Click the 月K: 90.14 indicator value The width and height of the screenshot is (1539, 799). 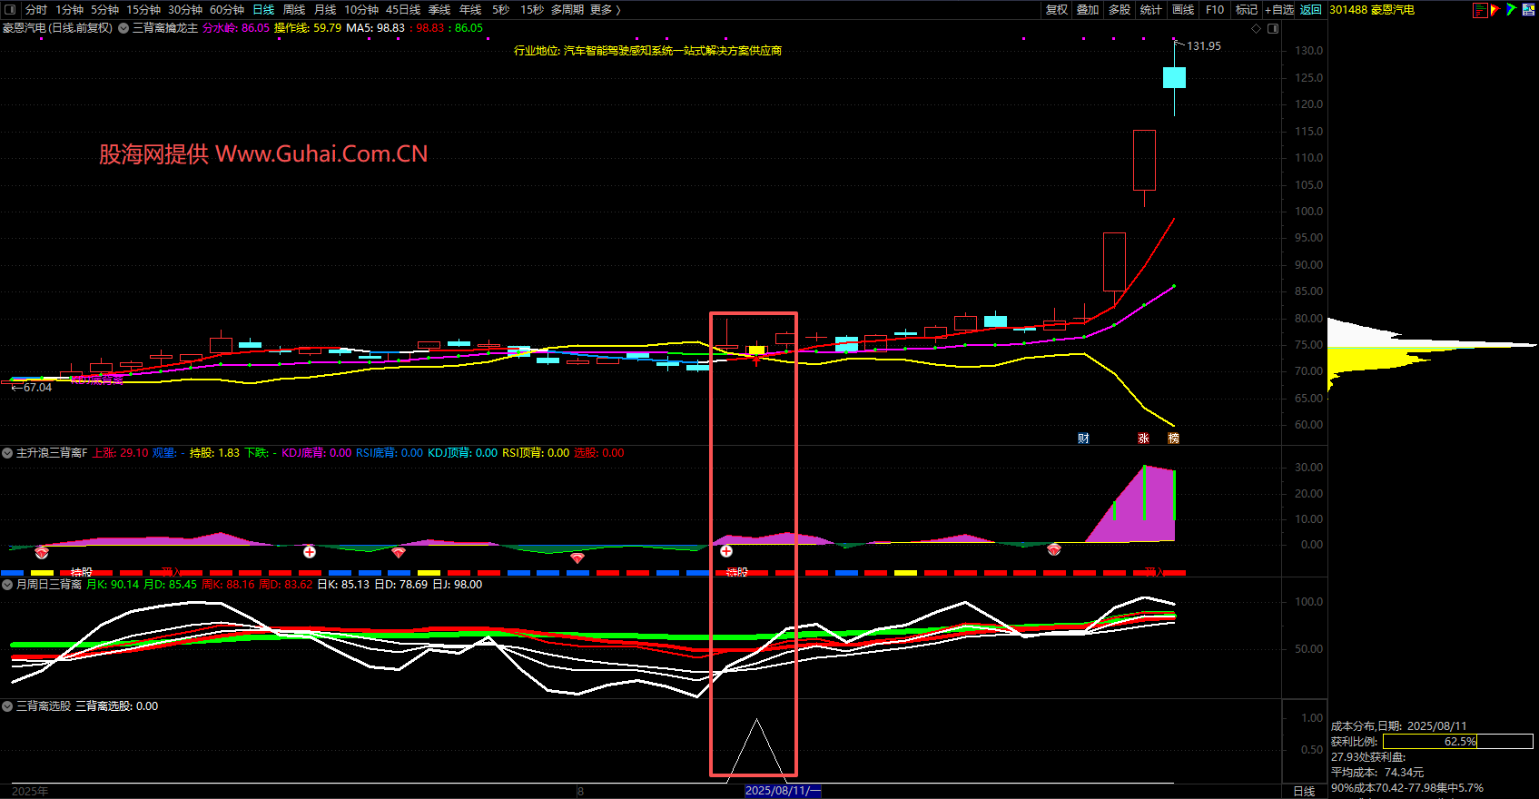point(113,585)
